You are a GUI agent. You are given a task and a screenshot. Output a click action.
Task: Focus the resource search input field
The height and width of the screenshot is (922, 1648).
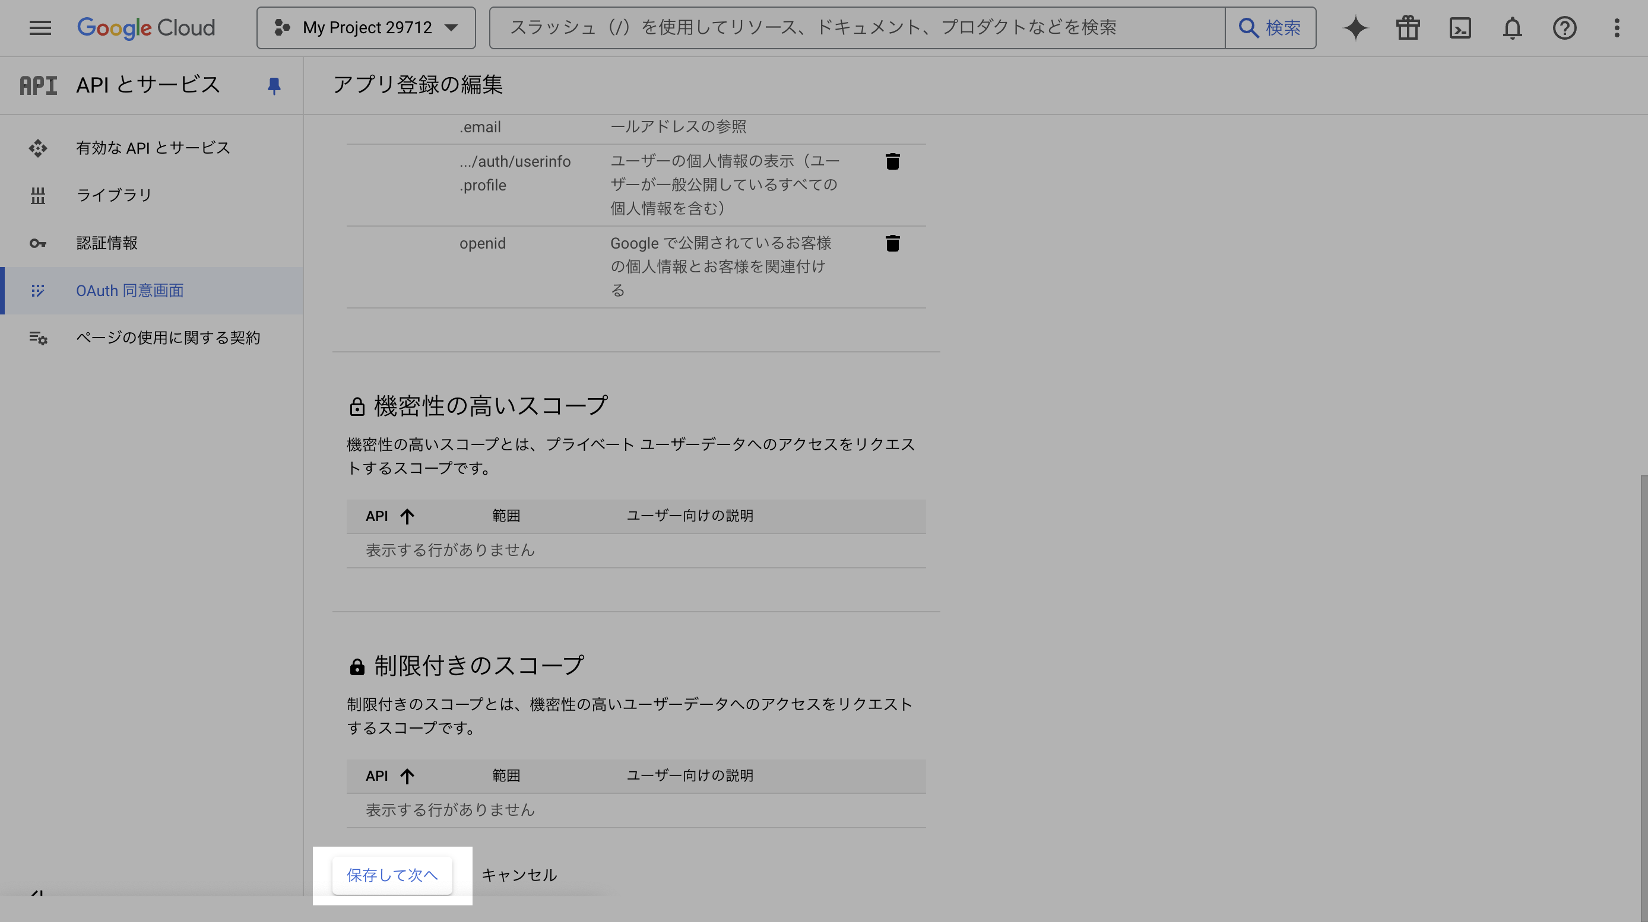tap(857, 27)
